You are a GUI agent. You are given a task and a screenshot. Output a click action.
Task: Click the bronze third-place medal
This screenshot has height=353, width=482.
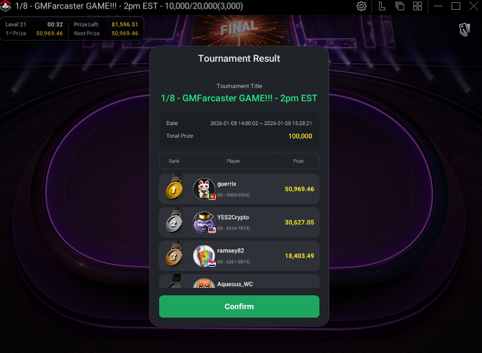tap(174, 254)
